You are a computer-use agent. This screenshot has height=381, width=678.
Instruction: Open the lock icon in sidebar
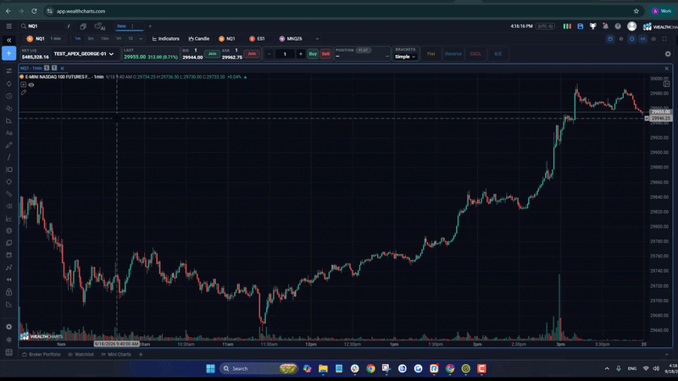[8, 292]
